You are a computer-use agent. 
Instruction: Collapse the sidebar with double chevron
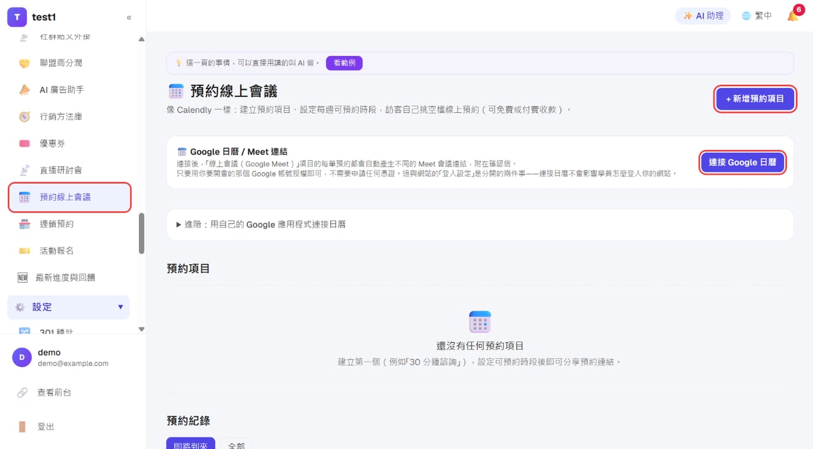[x=129, y=17]
